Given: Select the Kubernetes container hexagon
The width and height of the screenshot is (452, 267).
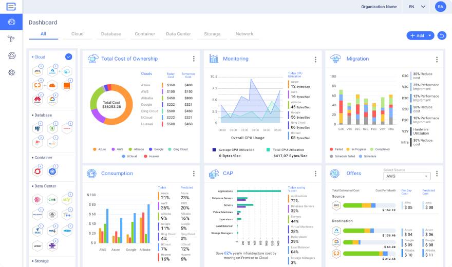Looking at the screenshot, I should tap(52, 171).
